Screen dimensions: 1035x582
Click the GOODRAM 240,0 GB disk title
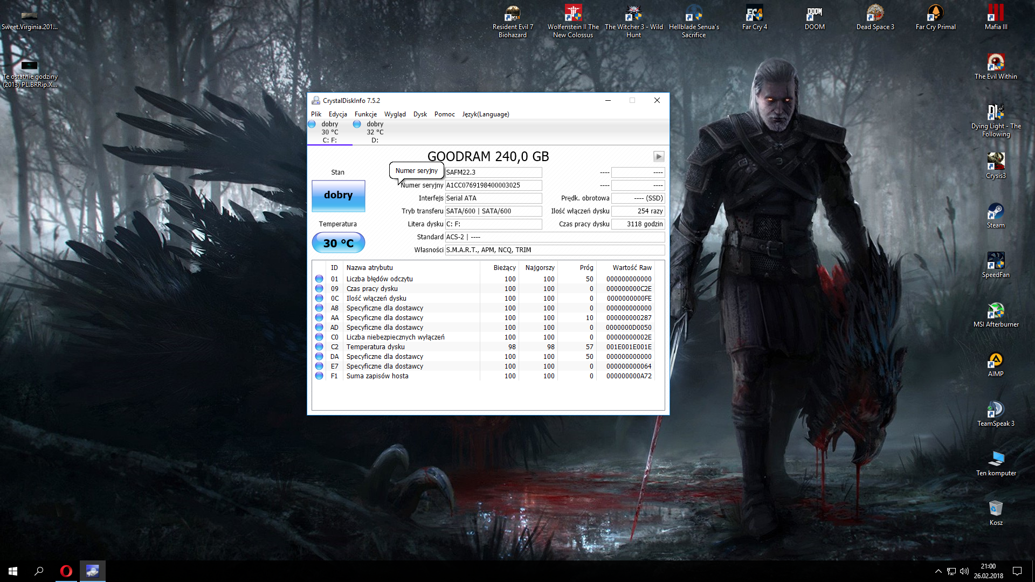click(488, 156)
